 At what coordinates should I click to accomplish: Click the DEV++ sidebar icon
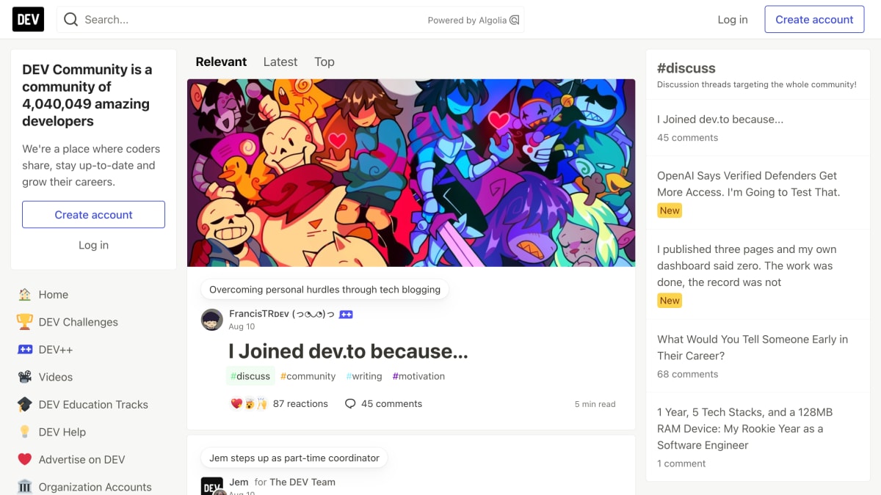coord(25,349)
